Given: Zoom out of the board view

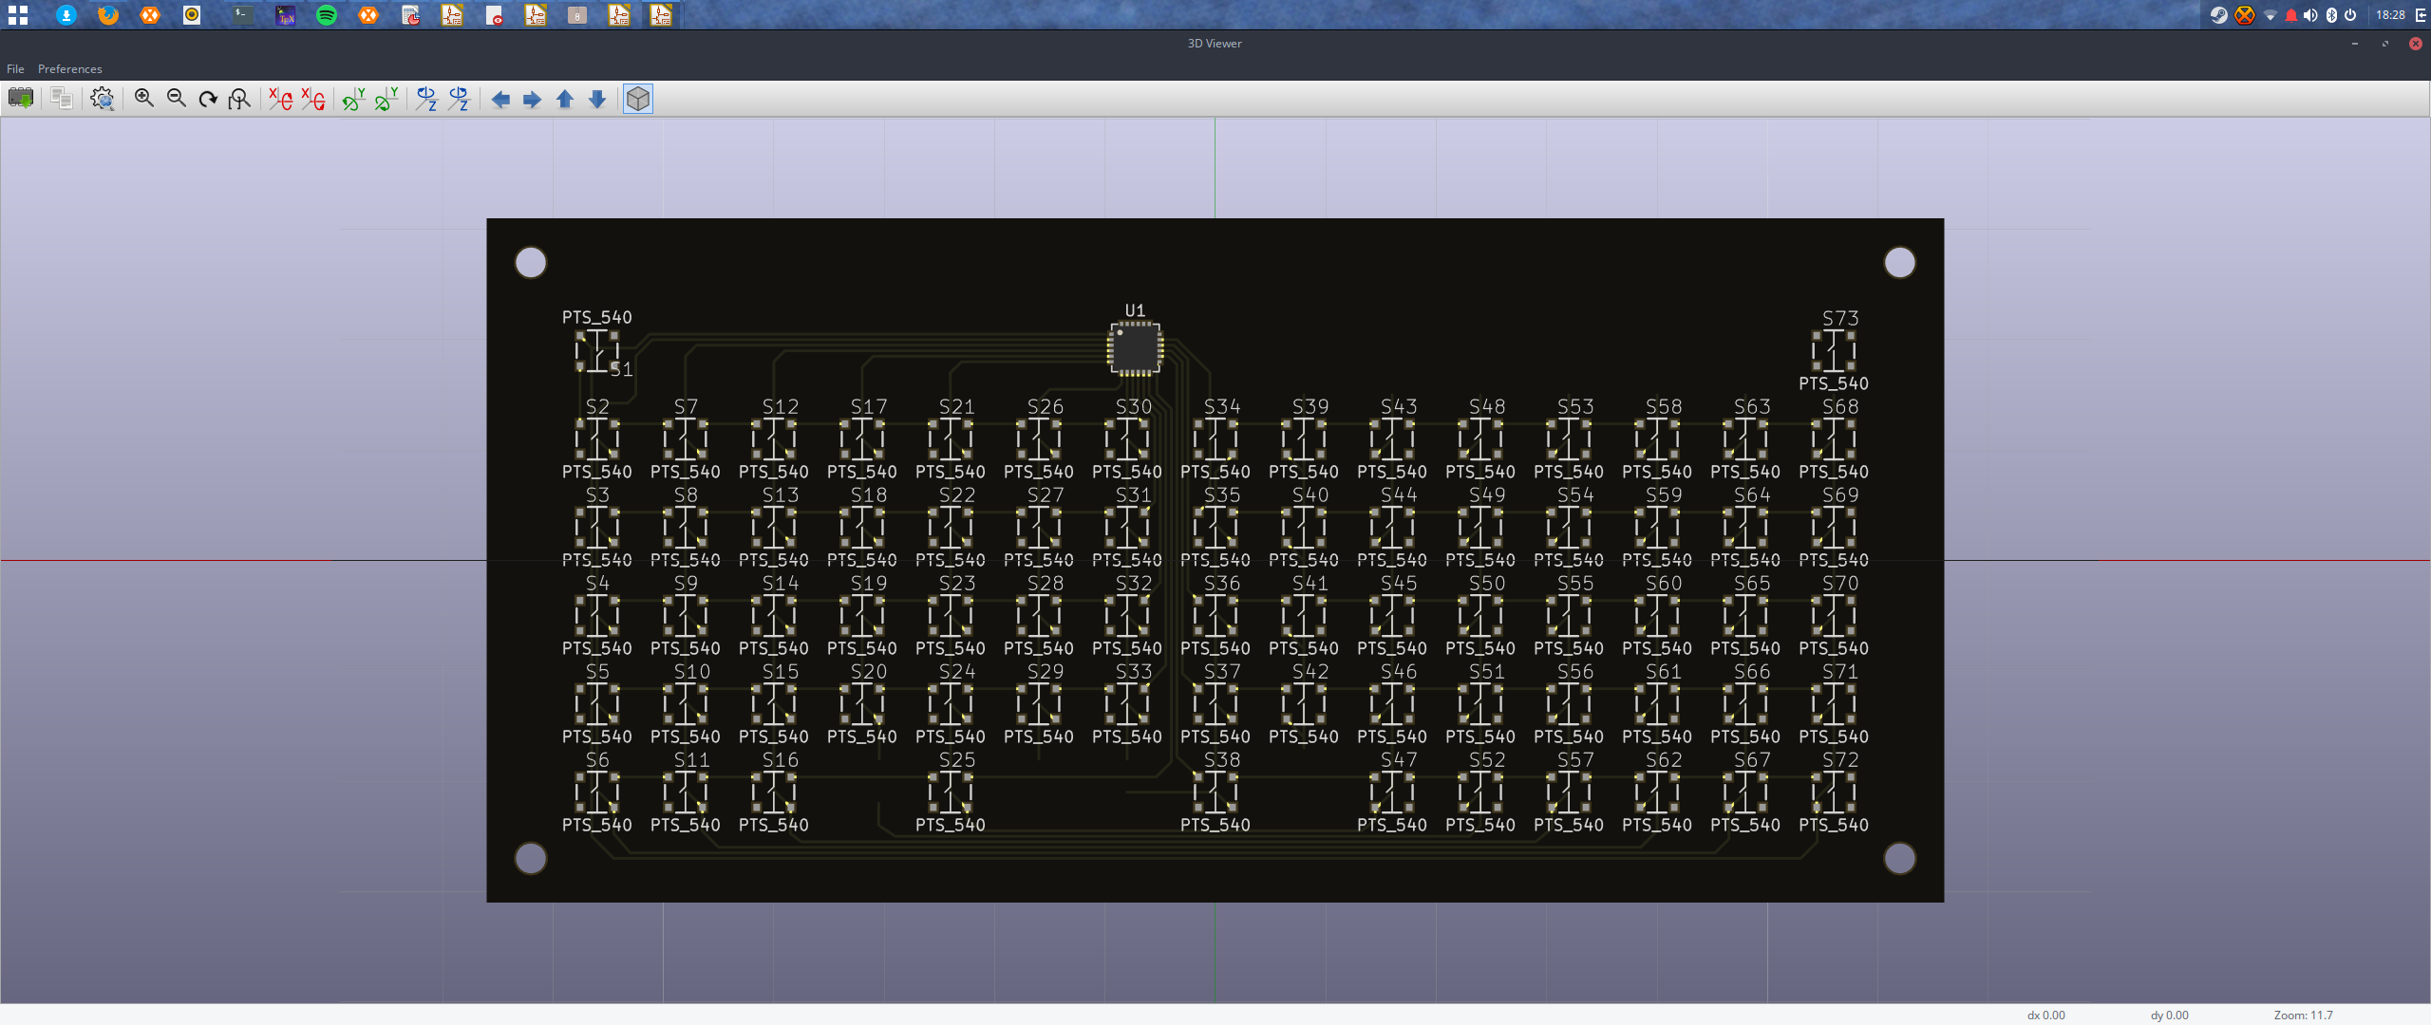Looking at the screenshot, I should tap(177, 99).
